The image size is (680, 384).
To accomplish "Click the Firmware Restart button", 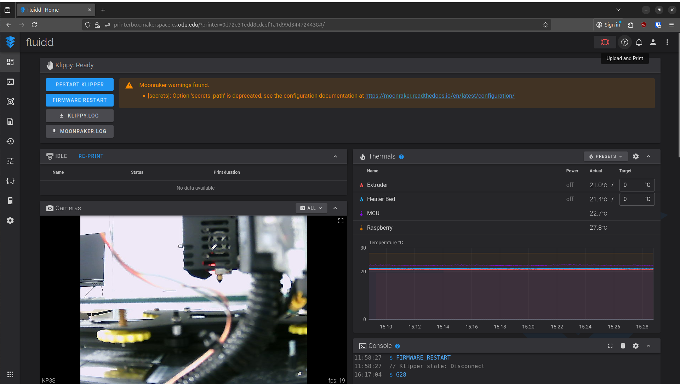I will 80,100.
